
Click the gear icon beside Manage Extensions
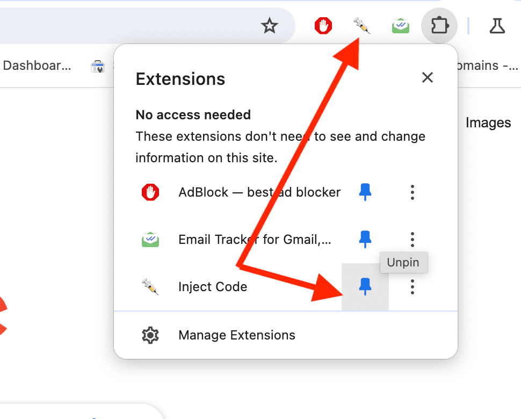point(150,335)
